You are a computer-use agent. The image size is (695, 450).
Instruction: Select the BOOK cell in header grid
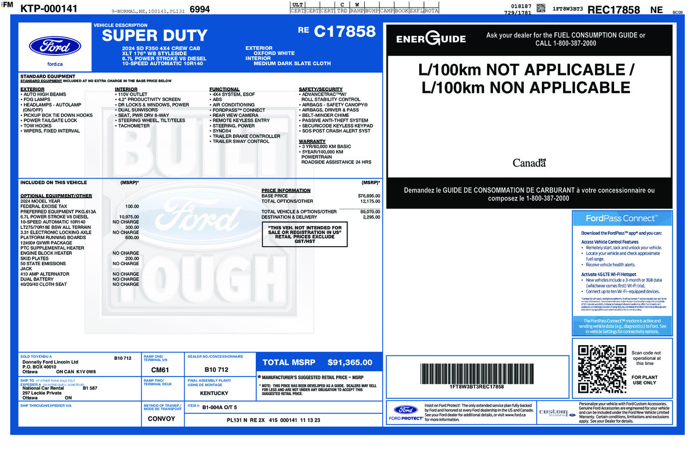pyautogui.click(x=401, y=11)
